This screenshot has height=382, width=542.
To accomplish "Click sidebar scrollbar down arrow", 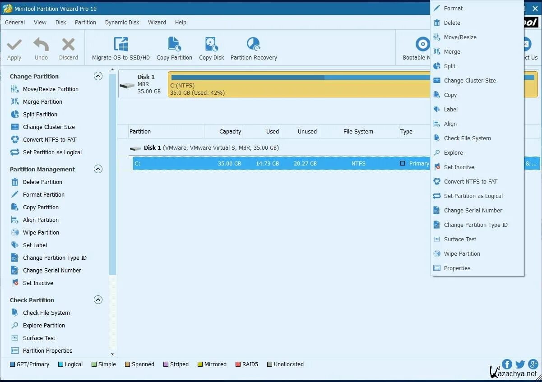I will (x=112, y=354).
